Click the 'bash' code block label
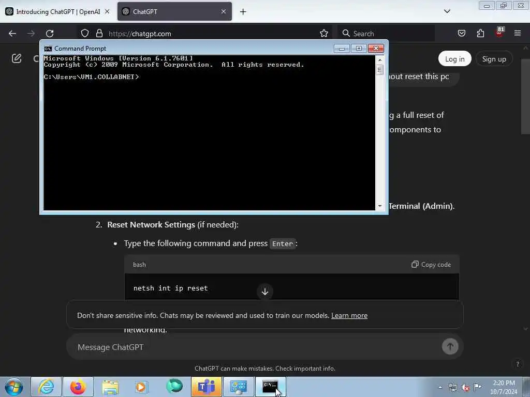530x397 pixels. 139,265
